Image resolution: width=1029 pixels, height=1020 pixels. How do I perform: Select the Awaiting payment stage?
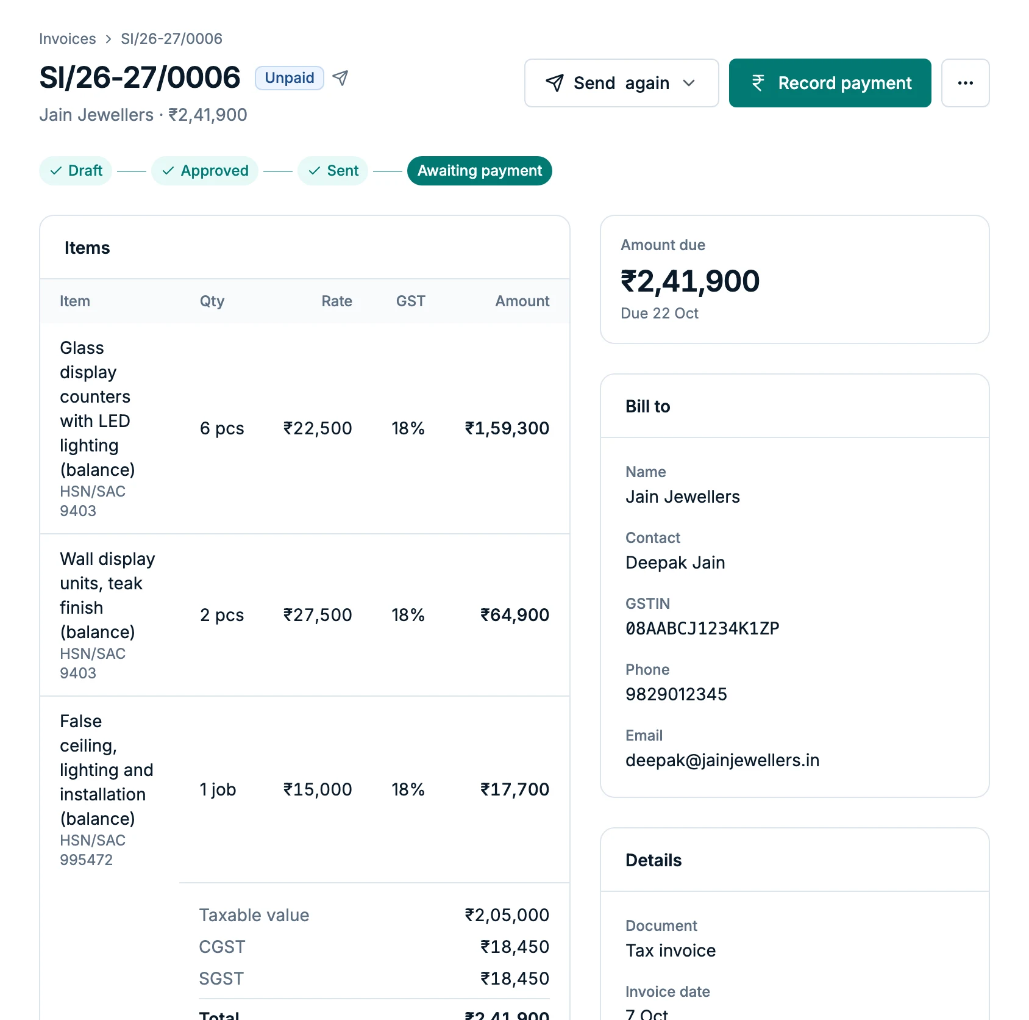pyautogui.click(x=479, y=171)
